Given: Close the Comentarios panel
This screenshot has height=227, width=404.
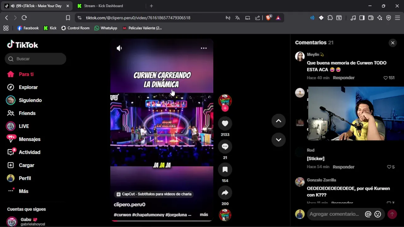Looking at the screenshot, I should (x=393, y=43).
